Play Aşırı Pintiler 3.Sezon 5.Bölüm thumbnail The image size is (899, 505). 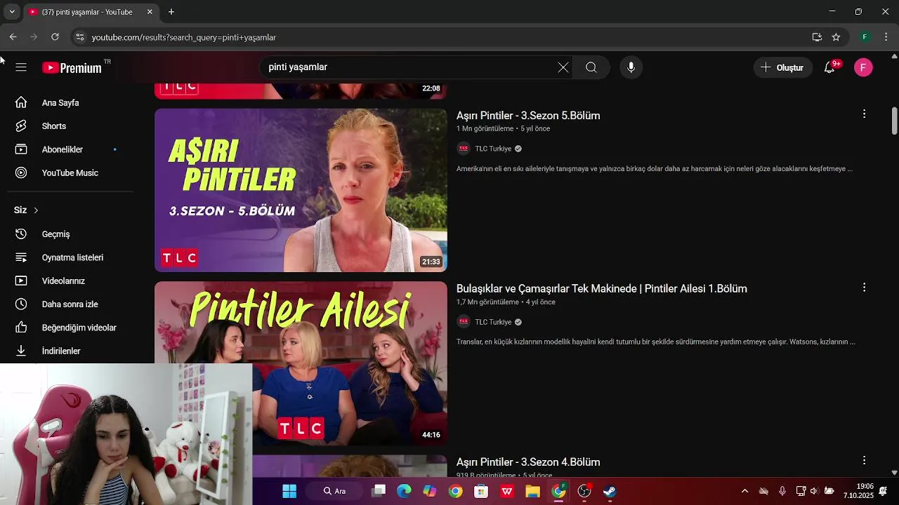[301, 190]
